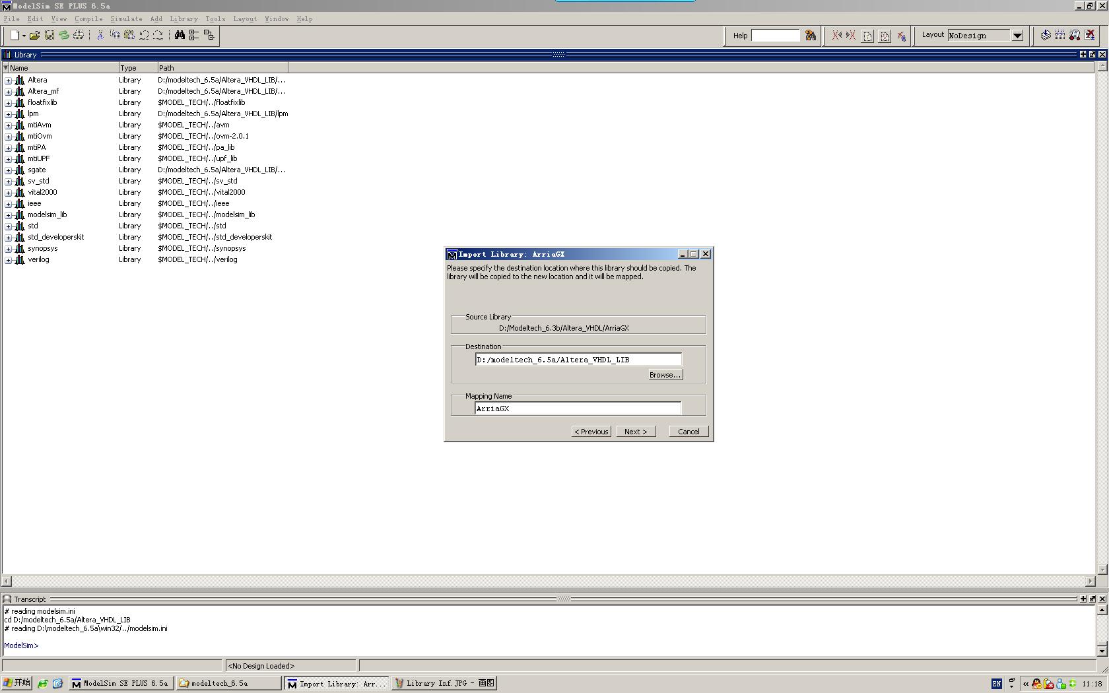The image size is (1109, 693).
Task: Click the Simulate icon in right toolbar
Action: 1075,35
